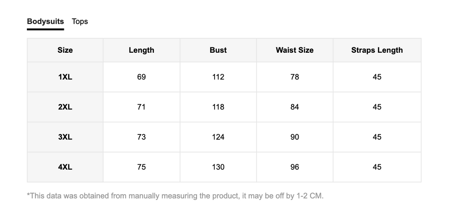Click the manual measurement disclaimer note
The height and width of the screenshot is (207, 451).
[x=175, y=196]
